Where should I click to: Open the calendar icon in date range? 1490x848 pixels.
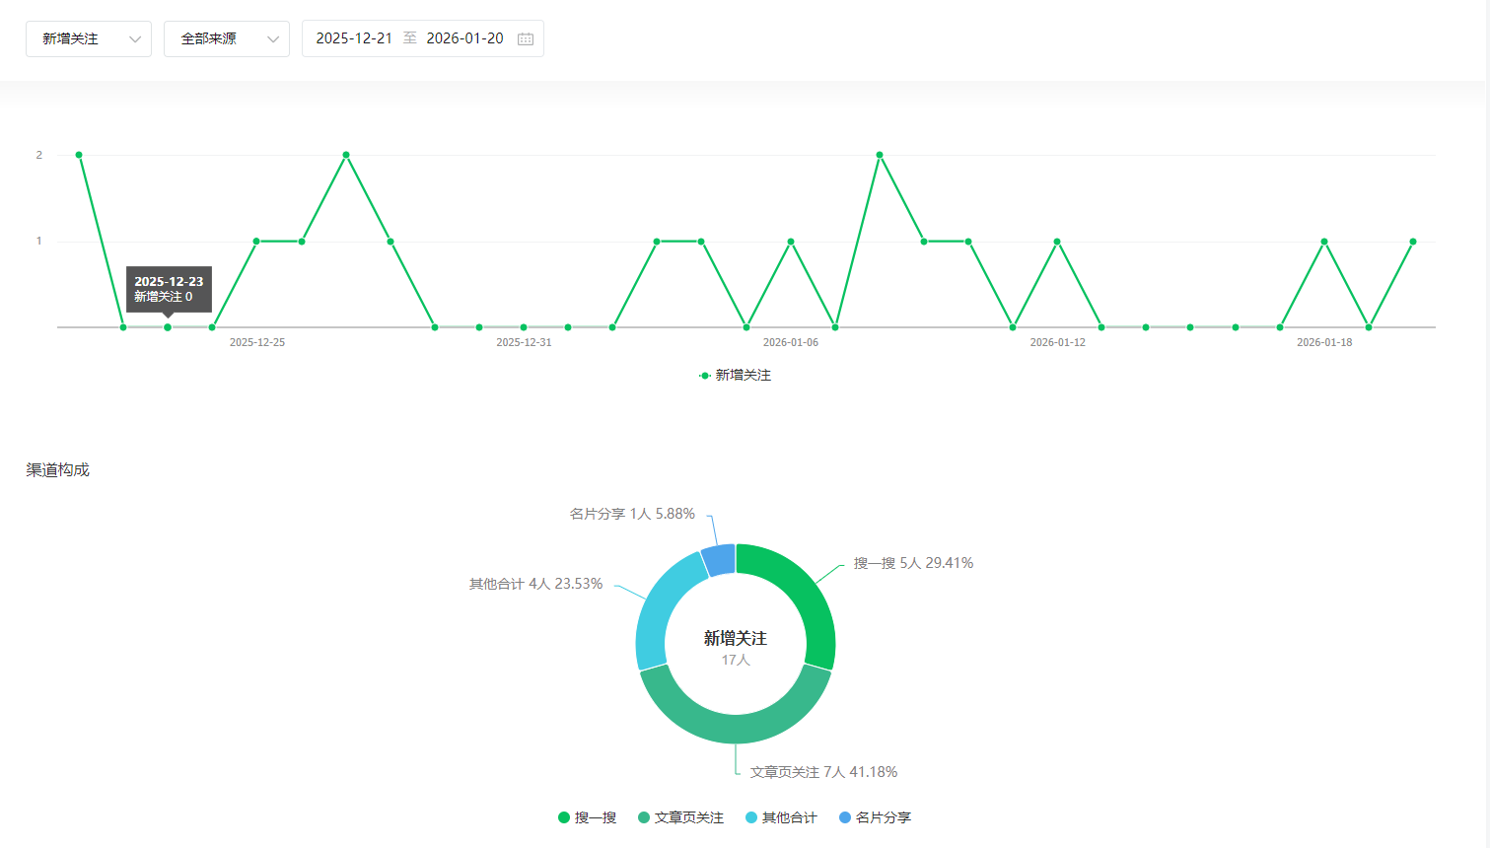(526, 38)
